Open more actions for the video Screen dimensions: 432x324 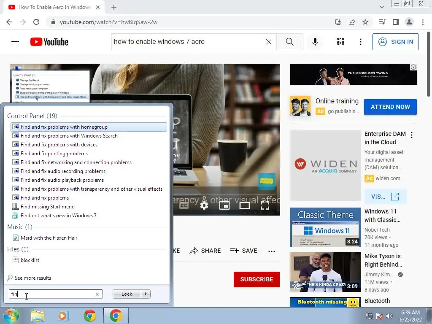click(272, 251)
